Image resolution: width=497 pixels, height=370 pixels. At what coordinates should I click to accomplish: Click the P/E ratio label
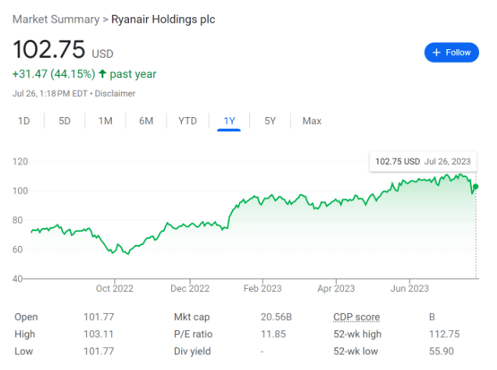[x=193, y=334]
